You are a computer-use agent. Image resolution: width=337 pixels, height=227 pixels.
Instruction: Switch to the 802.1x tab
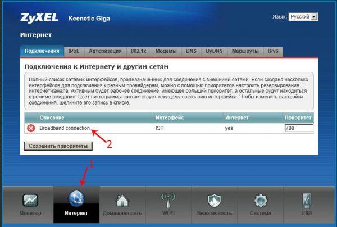coord(138,51)
